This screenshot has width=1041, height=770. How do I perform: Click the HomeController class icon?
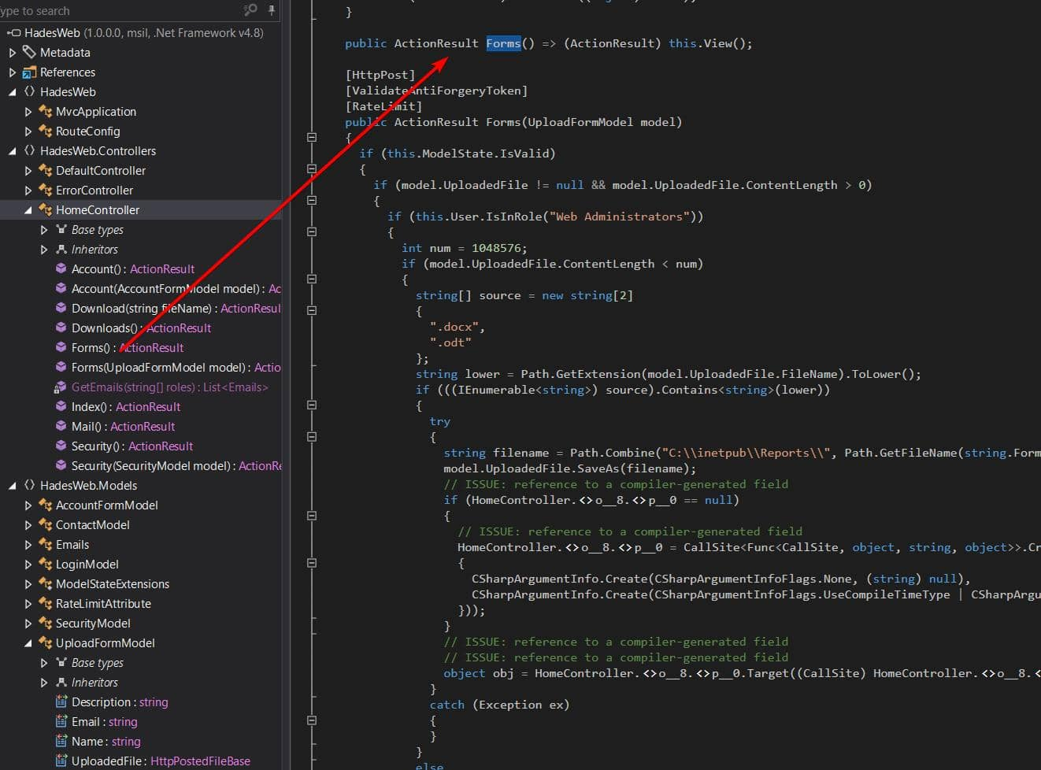[45, 210]
